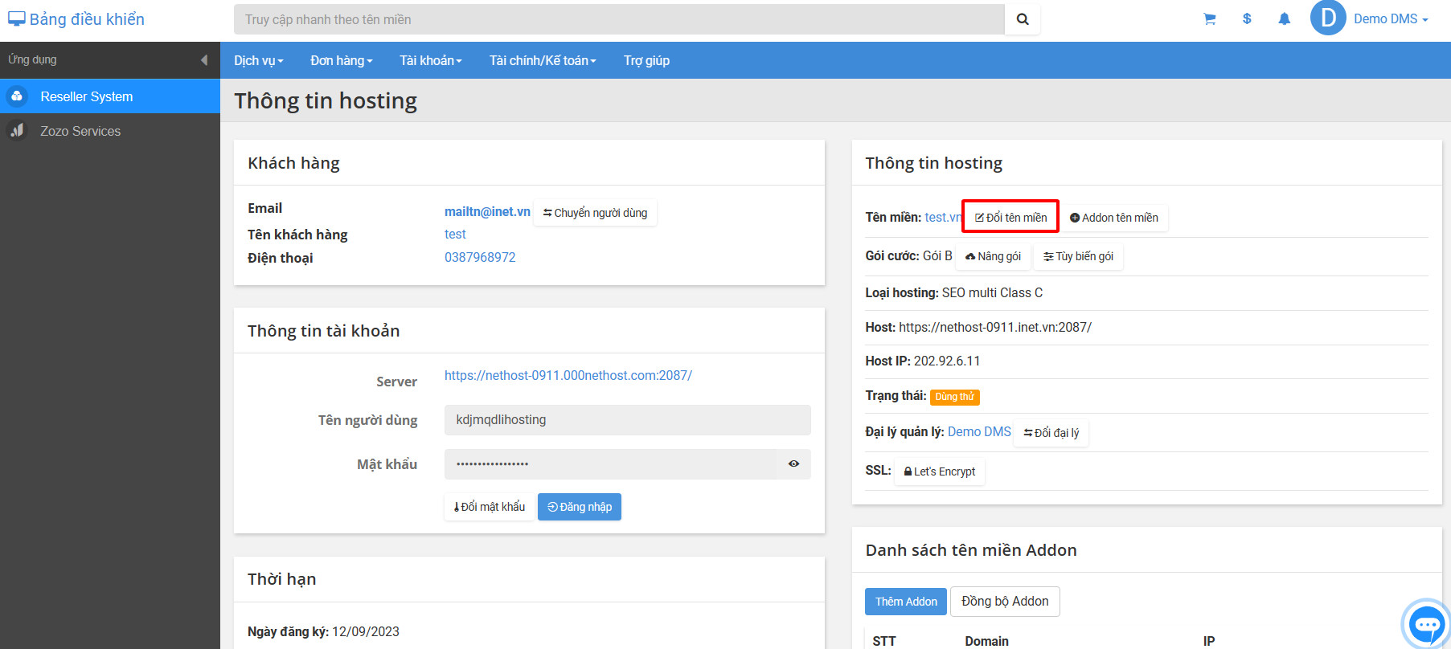Click the Đồng bộ Addon button
The height and width of the screenshot is (649, 1451).
click(x=1005, y=602)
